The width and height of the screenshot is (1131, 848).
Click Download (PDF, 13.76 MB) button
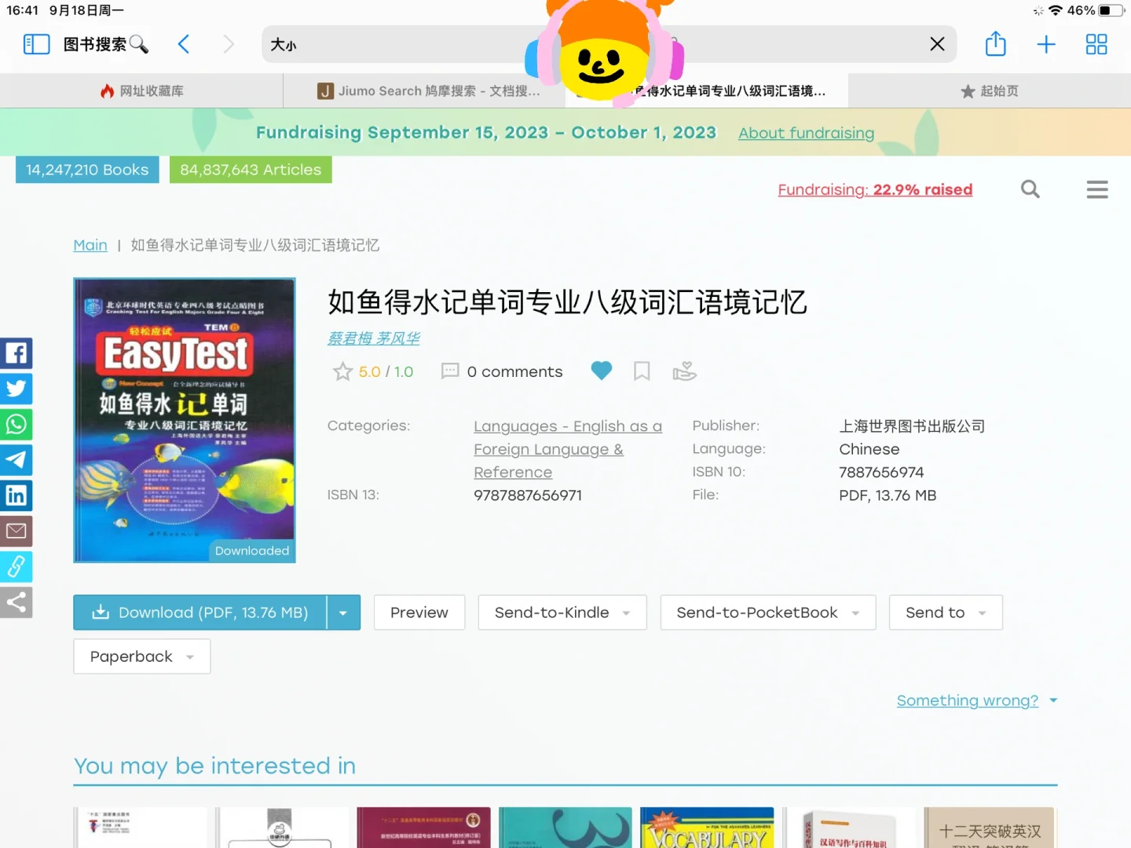199,612
